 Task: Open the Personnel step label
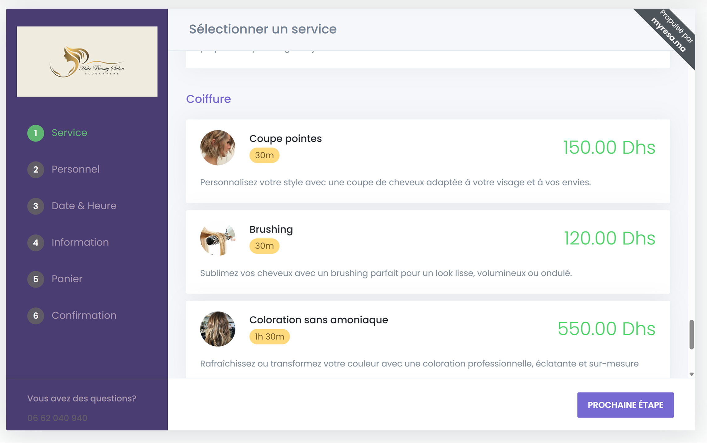[x=75, y=169]
